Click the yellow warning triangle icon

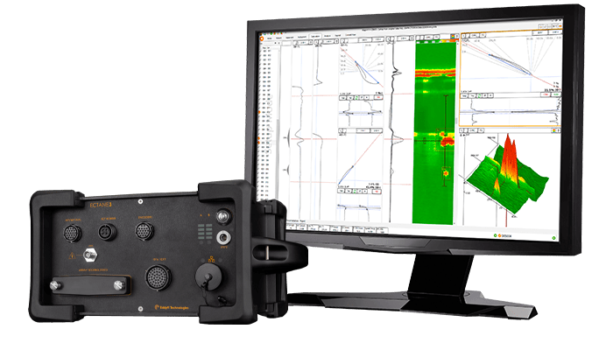coord(70,255)
